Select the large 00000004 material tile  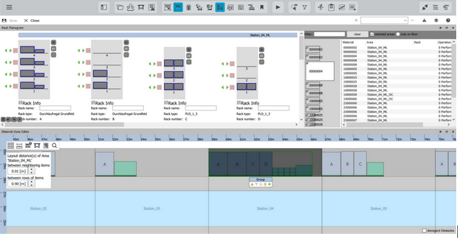(x=320, y=71)
